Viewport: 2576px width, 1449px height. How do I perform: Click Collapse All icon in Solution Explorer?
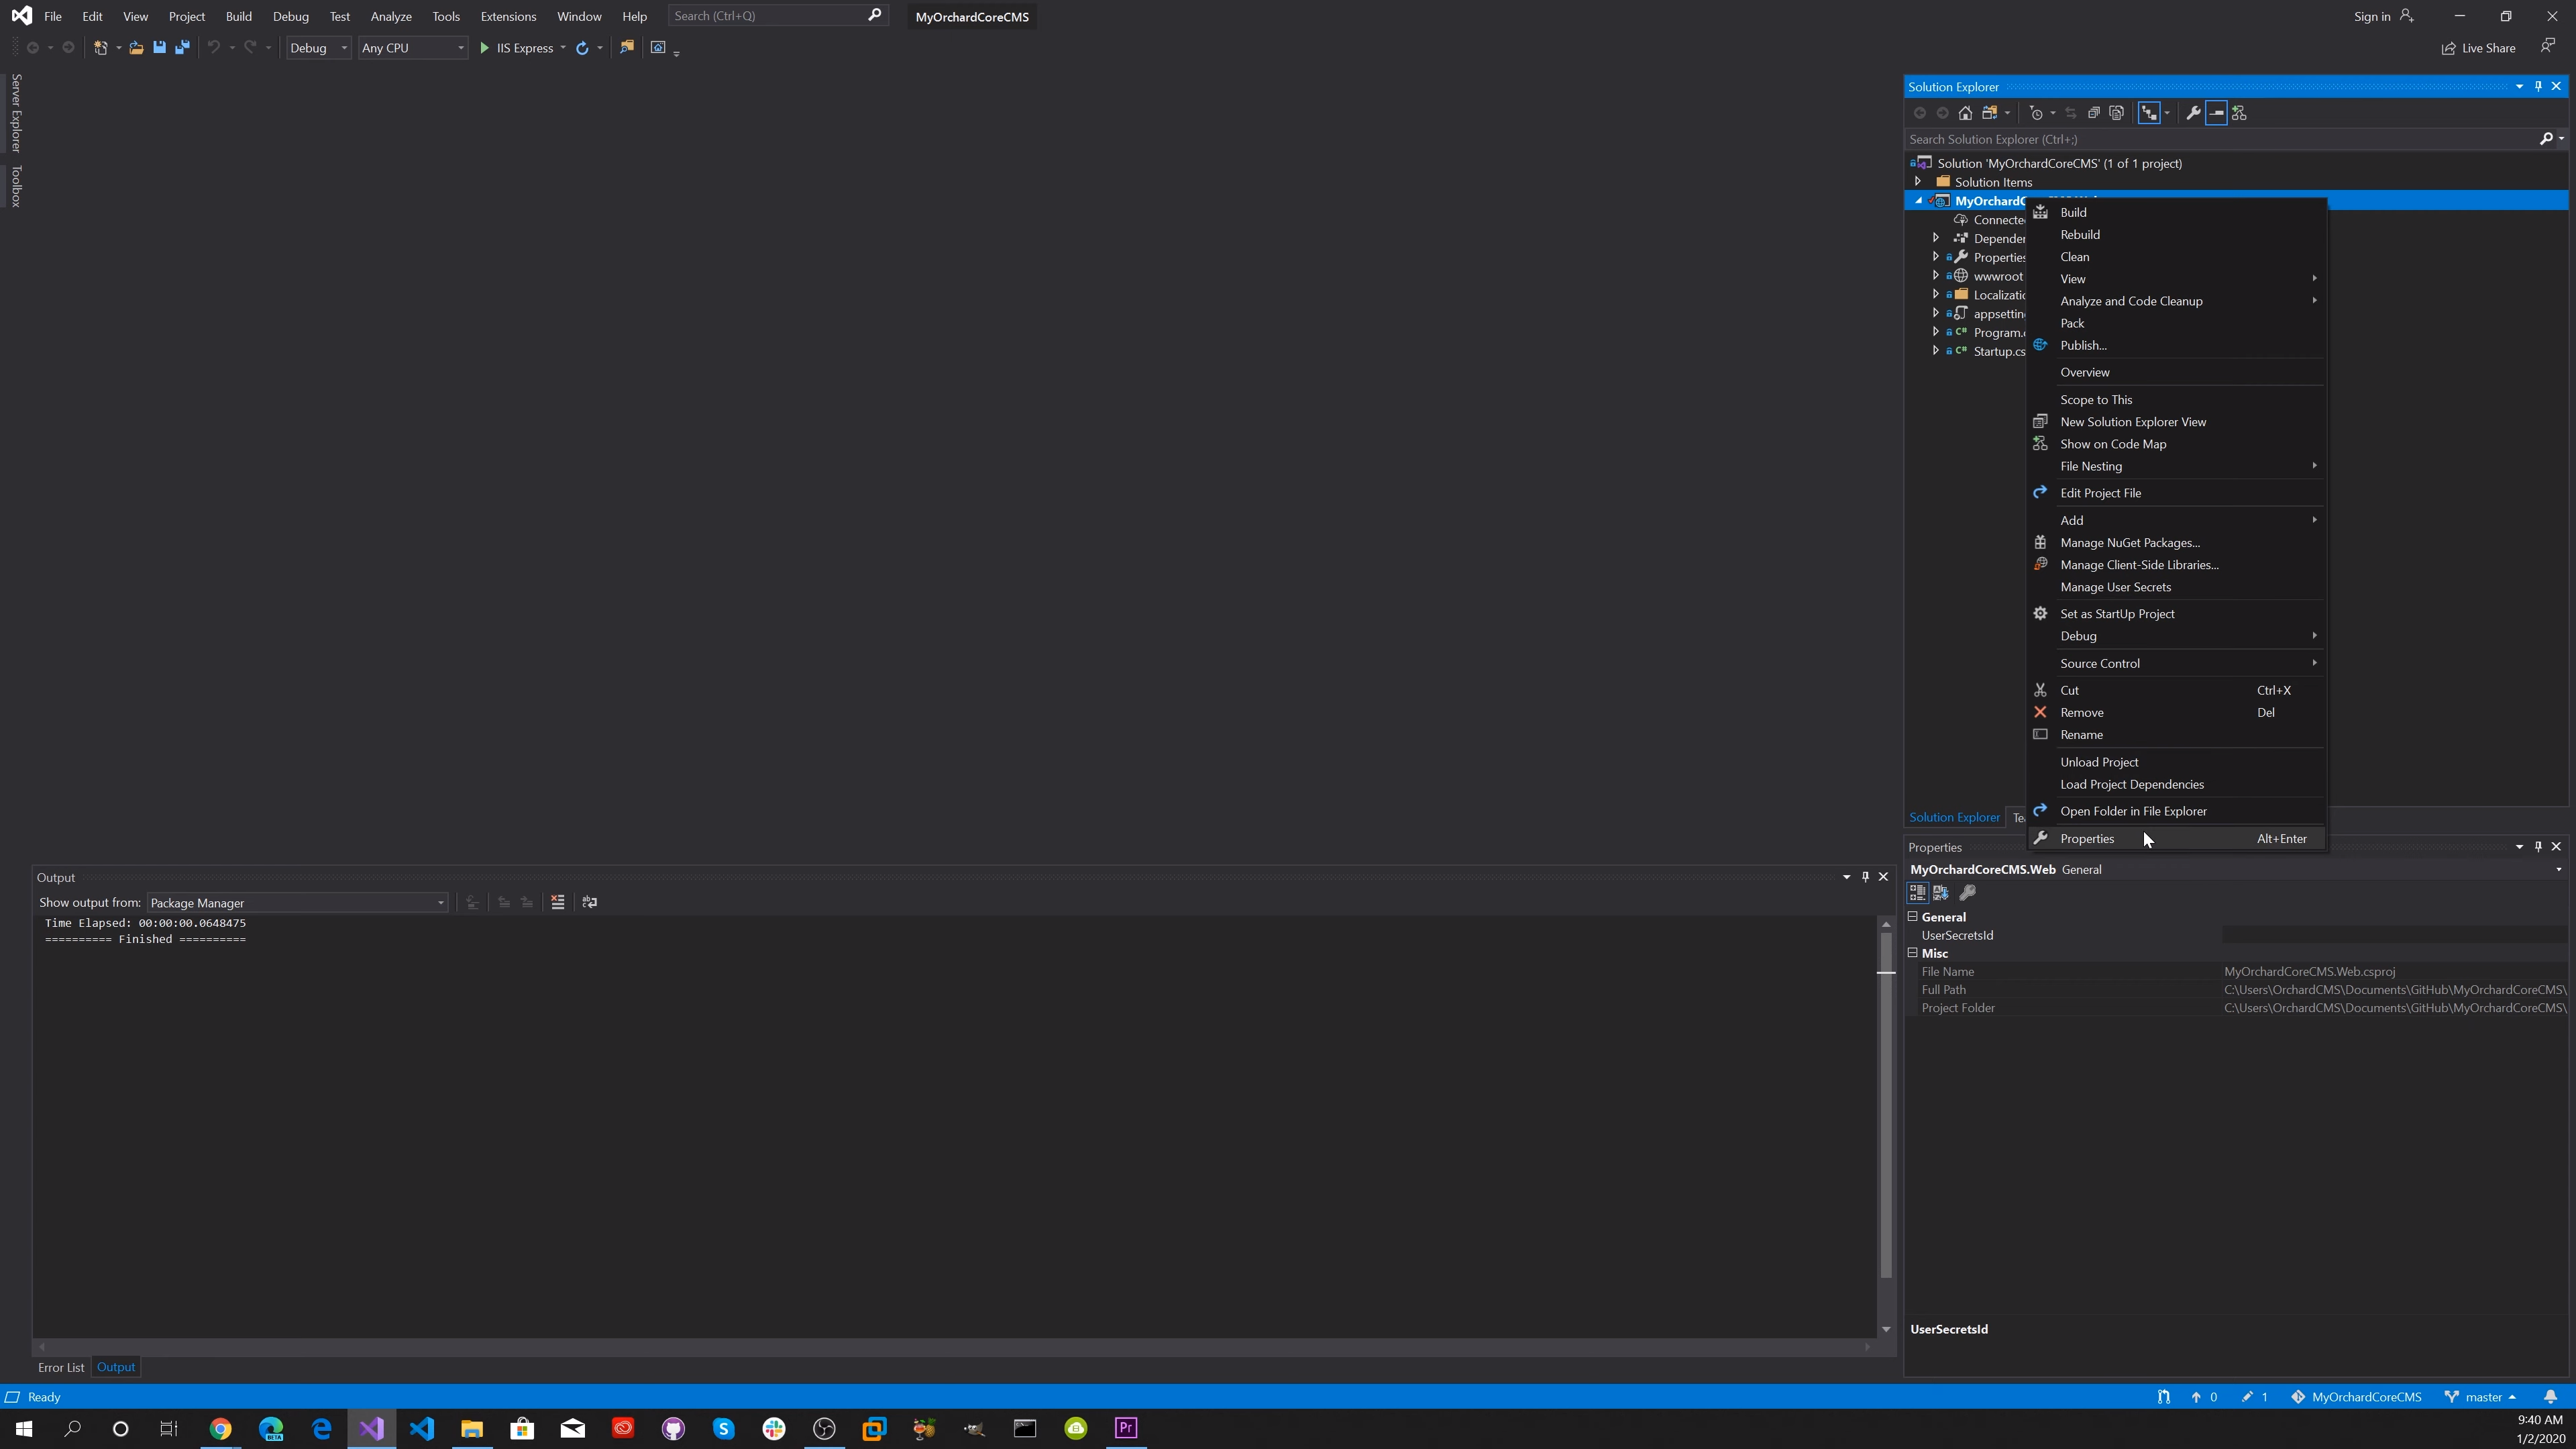[x=2093, y=113]
